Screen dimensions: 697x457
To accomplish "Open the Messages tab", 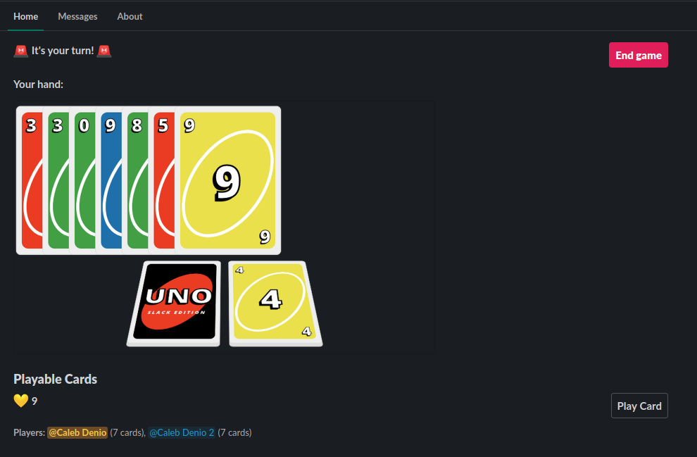I will pyautogui.click(x=77, y=16).
